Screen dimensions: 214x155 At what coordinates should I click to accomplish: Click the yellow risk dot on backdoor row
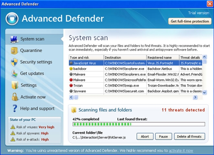click(x=71, y=69)
